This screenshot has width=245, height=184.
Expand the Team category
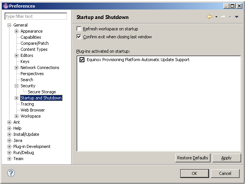tap(9, 159)
